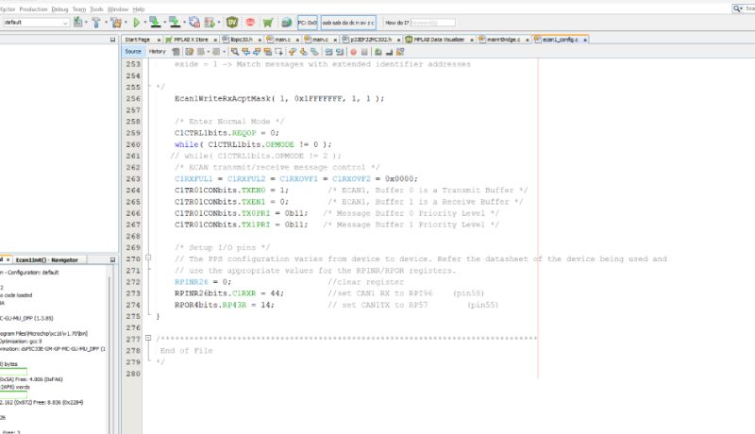755x434 pixels.
Task: Click the Build Project hammer icon
Action: click(x=96, y=22)
